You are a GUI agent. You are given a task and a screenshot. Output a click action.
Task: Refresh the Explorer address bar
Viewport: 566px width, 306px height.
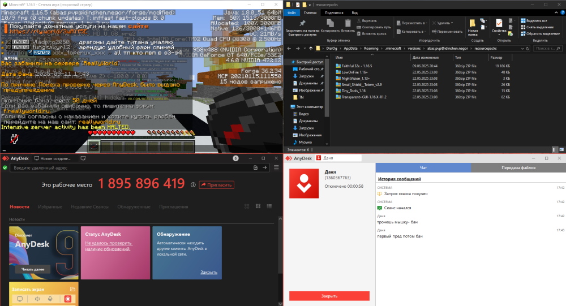point(528,48)
